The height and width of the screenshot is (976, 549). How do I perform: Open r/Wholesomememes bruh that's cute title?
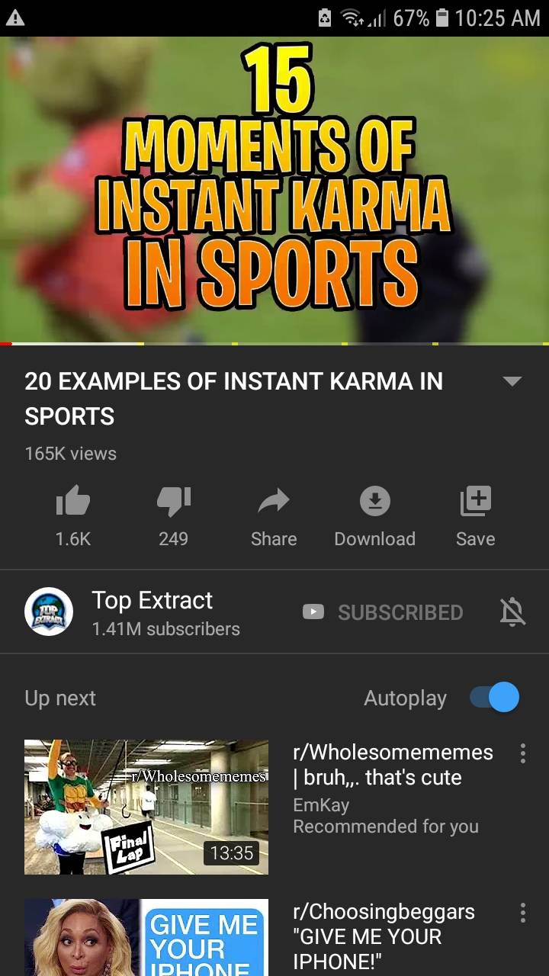[393, 765]
